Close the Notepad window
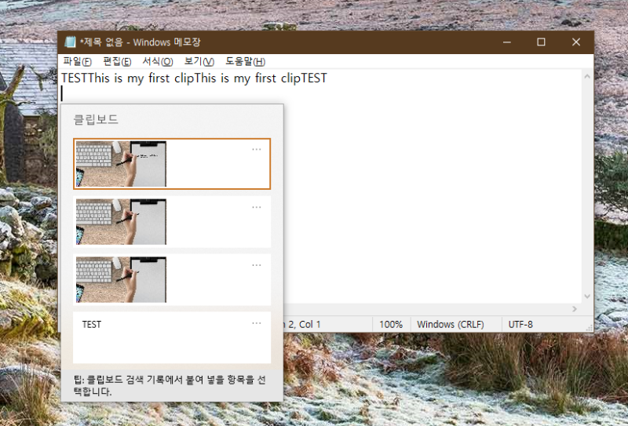 pos(576,42)
